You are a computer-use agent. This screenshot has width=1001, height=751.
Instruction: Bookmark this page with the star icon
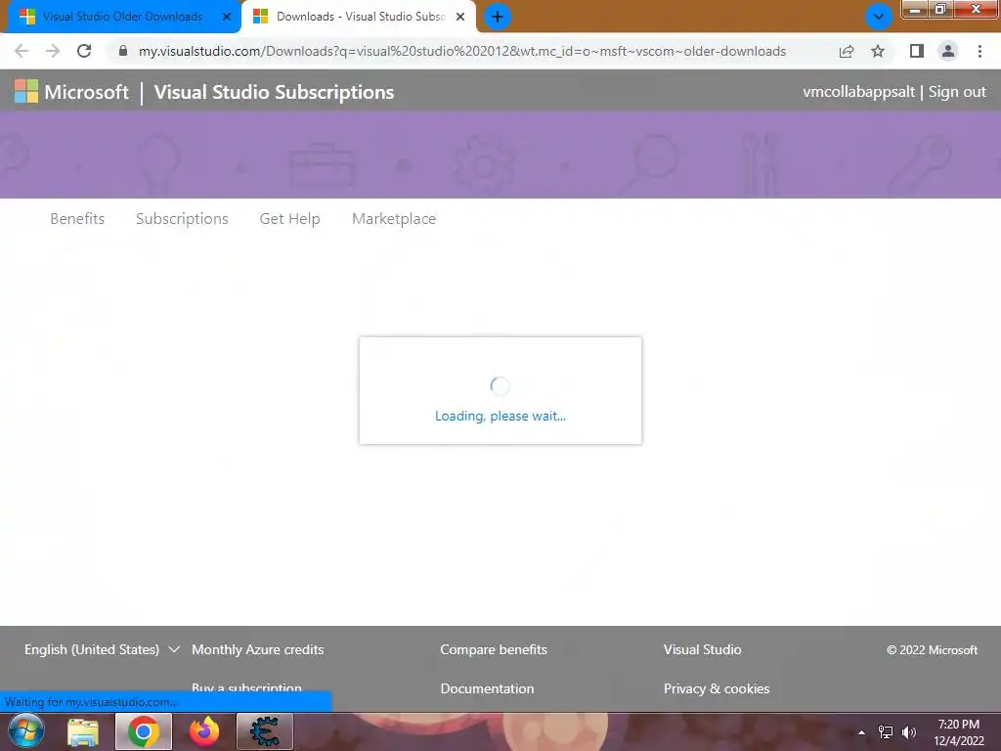[x=878, y=51]
